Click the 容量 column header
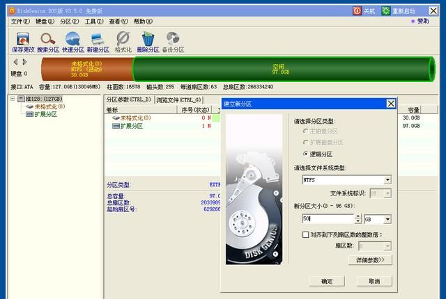The width and height of the screenshot is (446, 299). [x=410, y=110]
